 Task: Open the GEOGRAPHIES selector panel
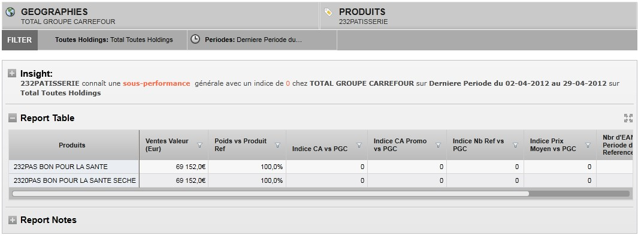pos(161,16)
